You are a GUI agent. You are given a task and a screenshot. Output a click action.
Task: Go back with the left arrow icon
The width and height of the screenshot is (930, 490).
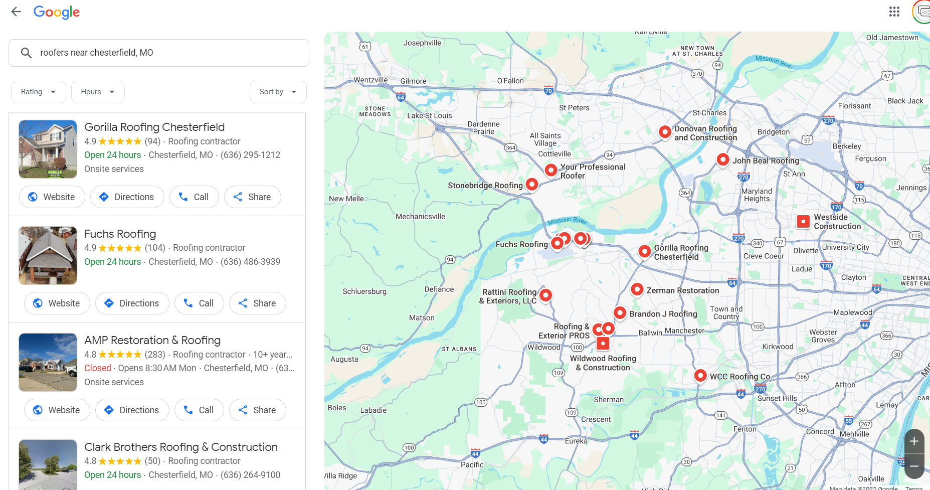point(16,12)
